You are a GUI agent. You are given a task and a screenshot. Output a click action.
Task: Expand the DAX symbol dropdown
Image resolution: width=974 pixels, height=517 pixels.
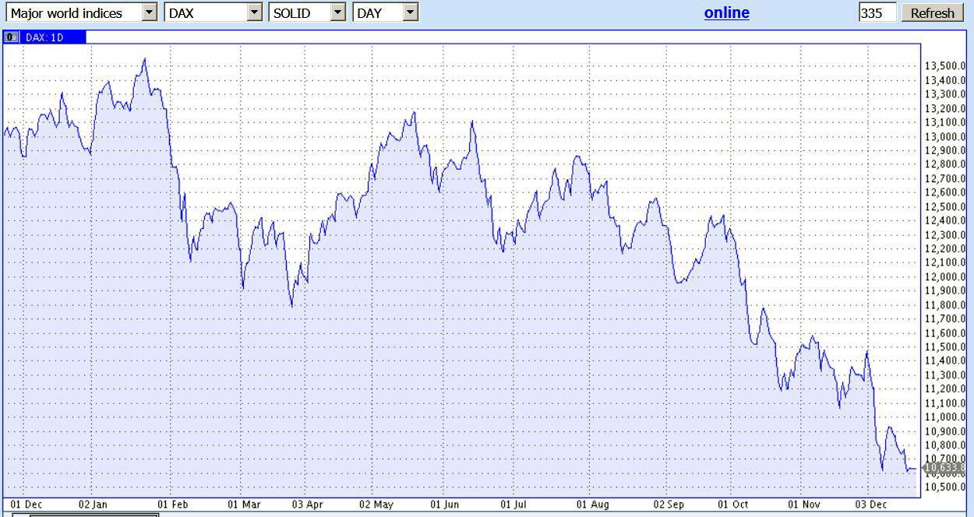[254, 12]
